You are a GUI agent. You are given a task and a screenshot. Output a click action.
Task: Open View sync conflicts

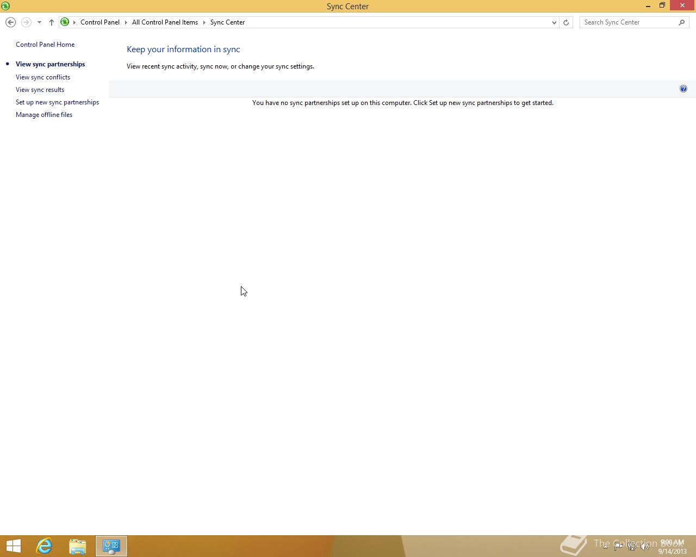click(x=43, y=77)
